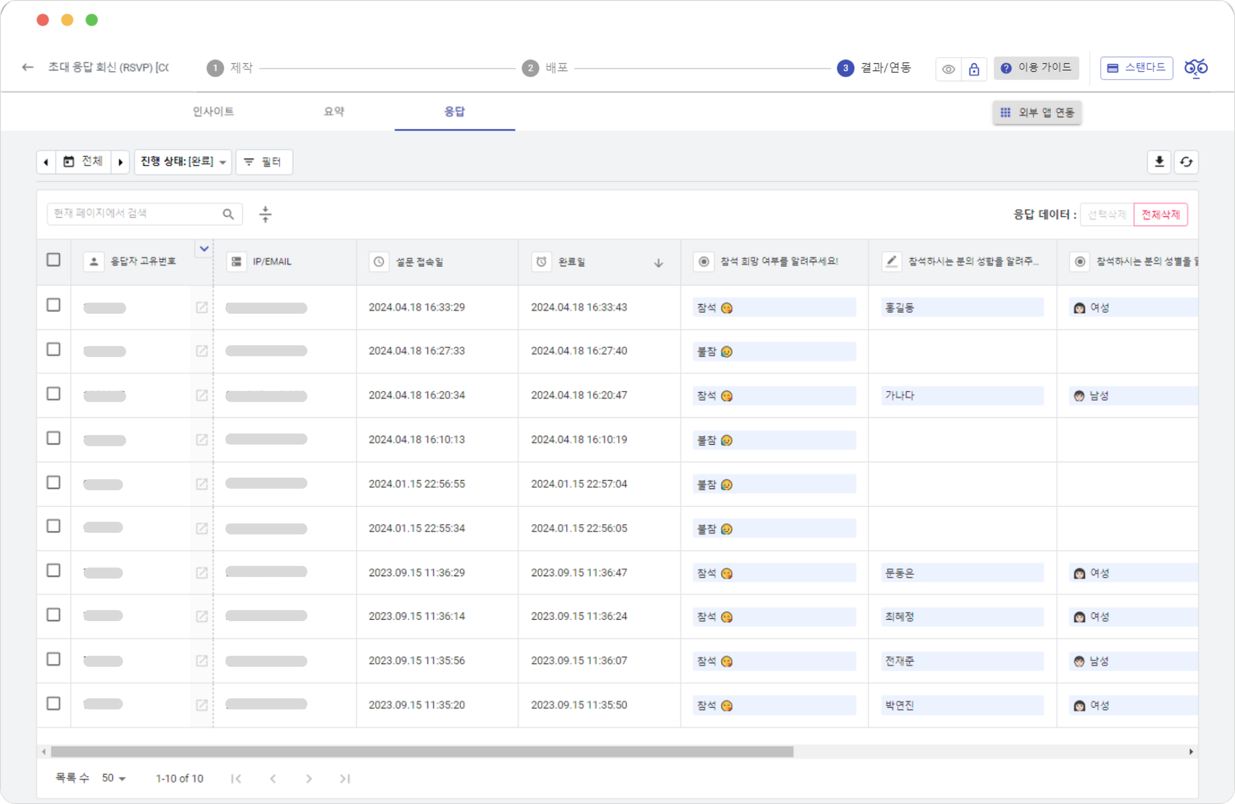This screenshot has width=1235, height=804.
Task: Go back using the left arrow icon
Action: click(27, 67)
